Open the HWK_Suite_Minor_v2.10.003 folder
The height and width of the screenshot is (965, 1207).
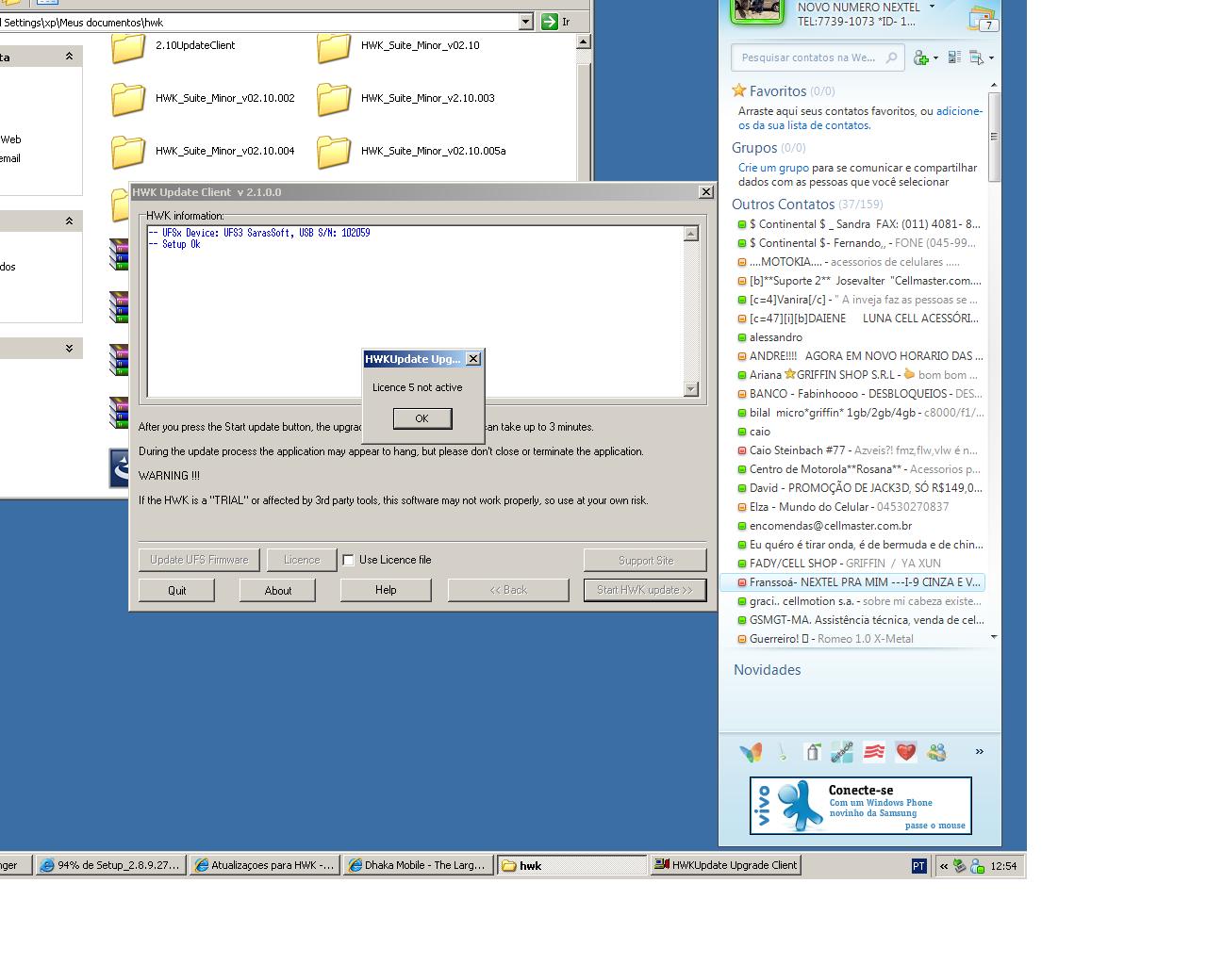point(405,99)
